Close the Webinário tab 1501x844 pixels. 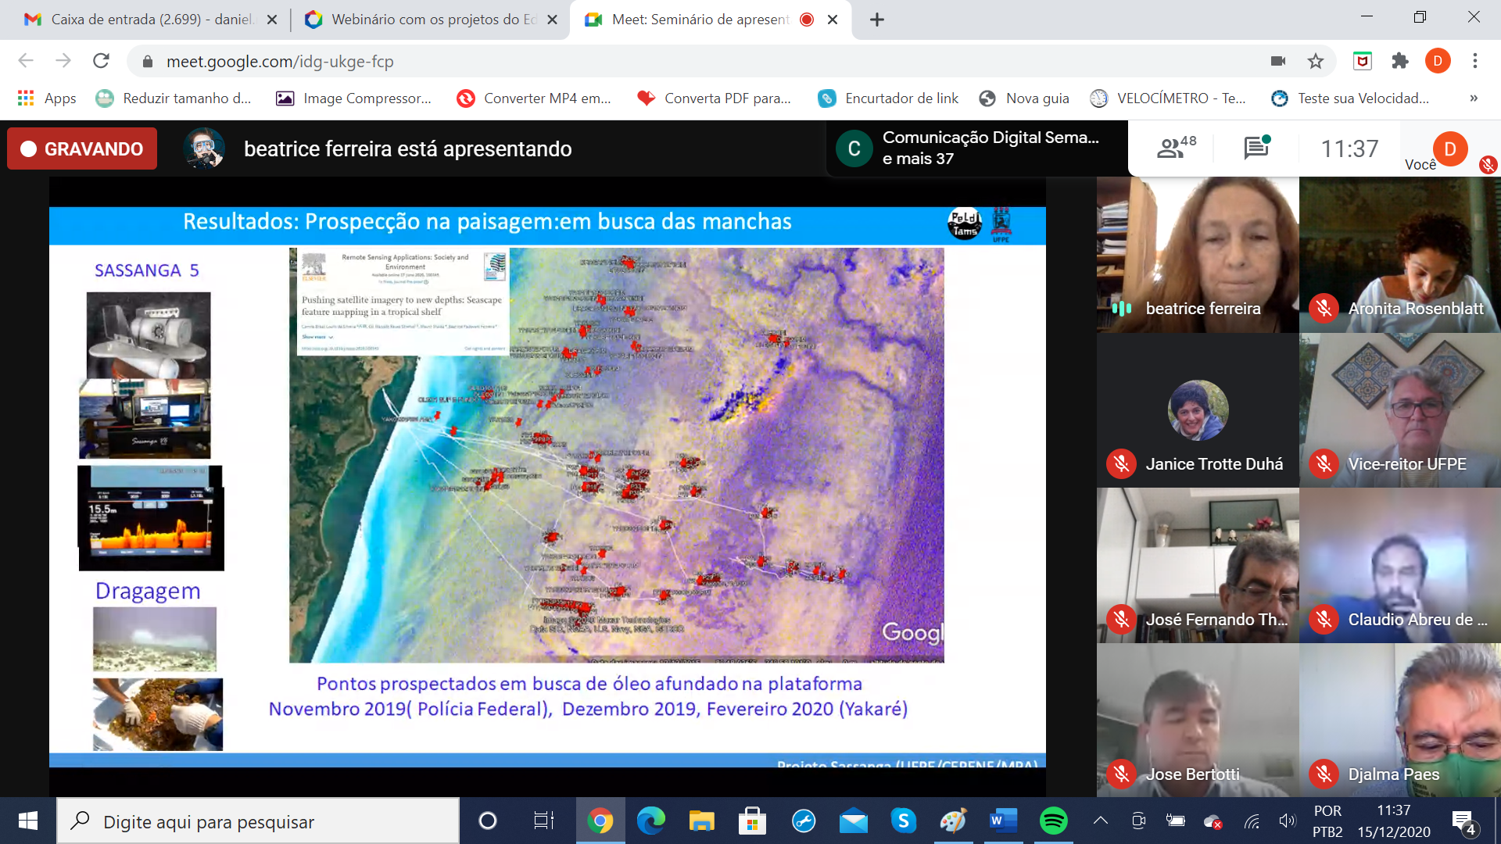(552, 20)
